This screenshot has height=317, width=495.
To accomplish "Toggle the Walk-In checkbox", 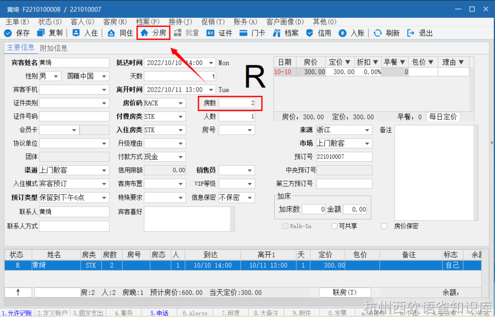I will click(x=285, y=226).
